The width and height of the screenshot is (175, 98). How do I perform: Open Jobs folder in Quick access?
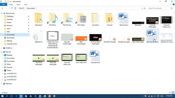pos(8,32)
